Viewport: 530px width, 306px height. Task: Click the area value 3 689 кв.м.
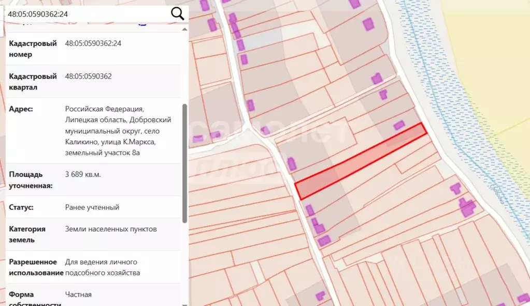[83, 174]
